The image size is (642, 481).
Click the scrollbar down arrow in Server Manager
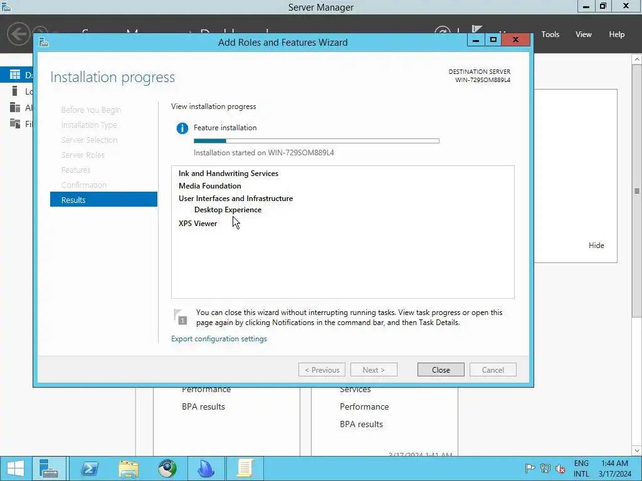point(637,450)
